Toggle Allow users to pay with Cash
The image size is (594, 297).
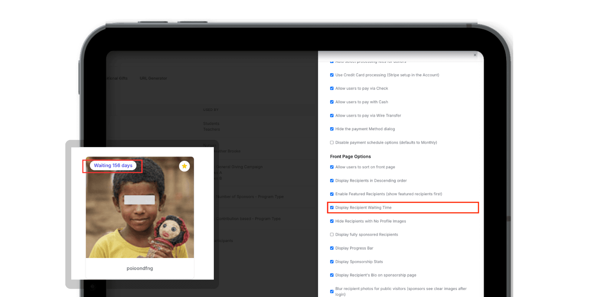coord(332,102)
